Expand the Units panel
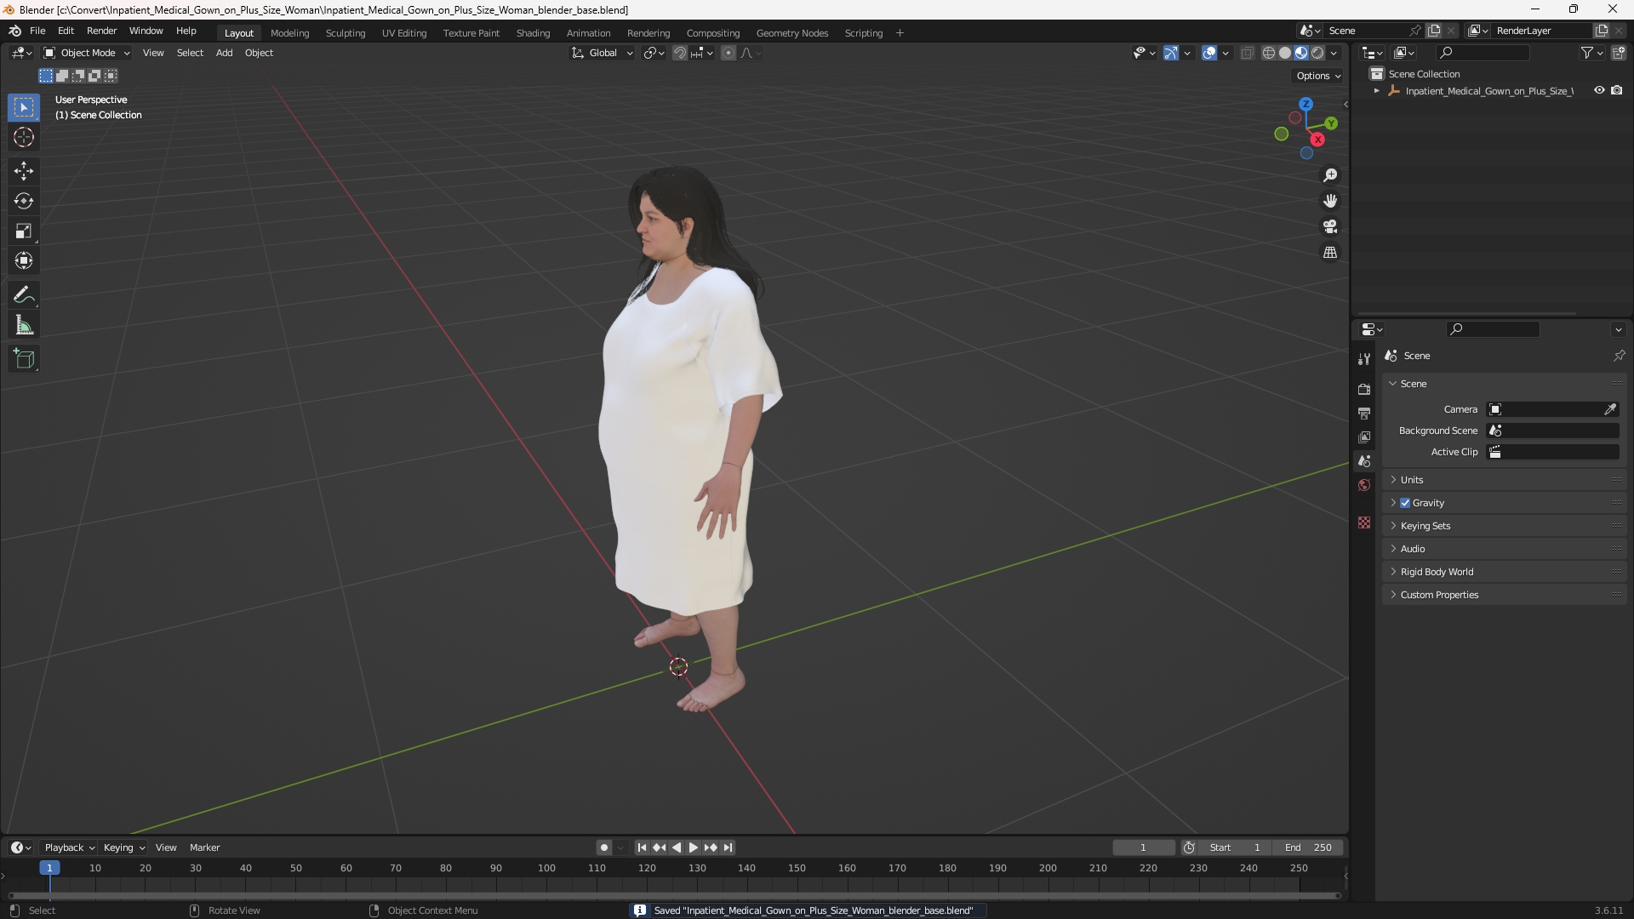 [1505, 480]
